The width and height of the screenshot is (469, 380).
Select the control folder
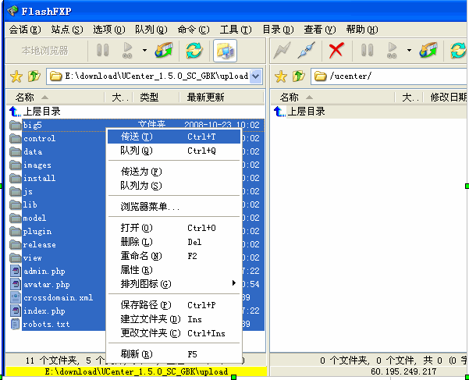(x=39, y=138)
